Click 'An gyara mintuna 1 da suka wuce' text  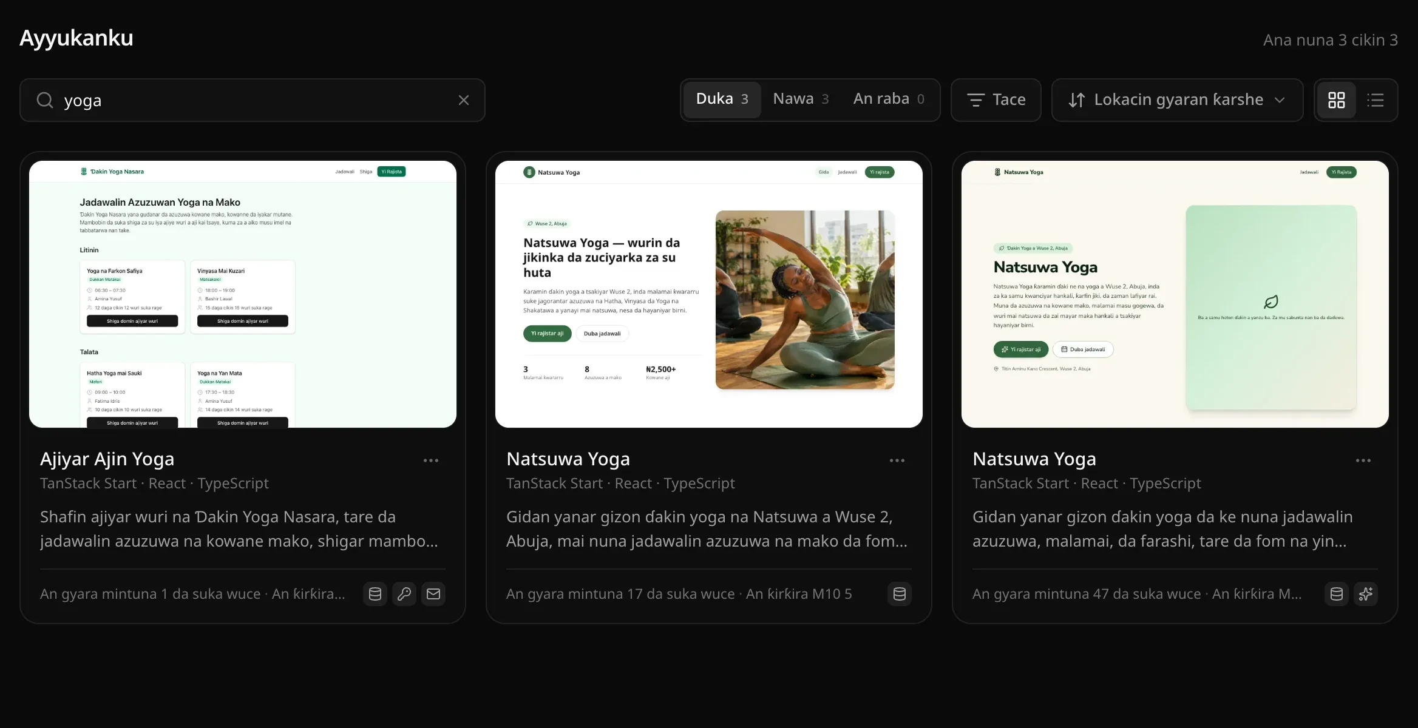[x=151, y=594]
